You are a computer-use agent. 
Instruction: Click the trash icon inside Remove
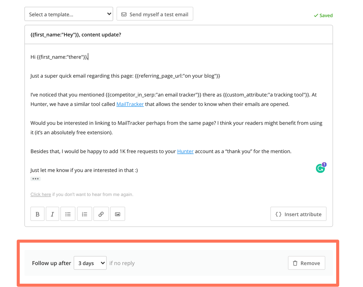[x=296, y=263]
